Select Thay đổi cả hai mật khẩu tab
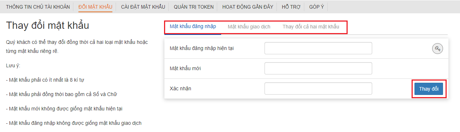The image size is (460, 132). coord(311,27)
